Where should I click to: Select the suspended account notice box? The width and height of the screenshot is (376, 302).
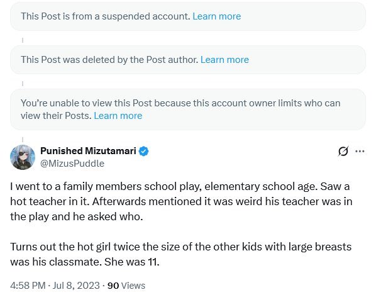[188, 16]
